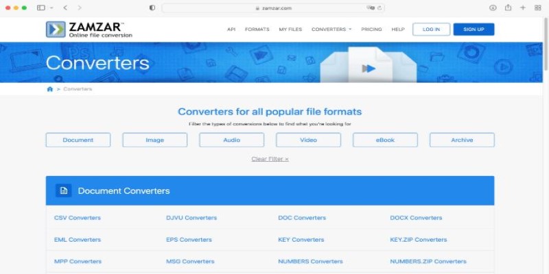Open KEY Converters link

click(301, 240)
